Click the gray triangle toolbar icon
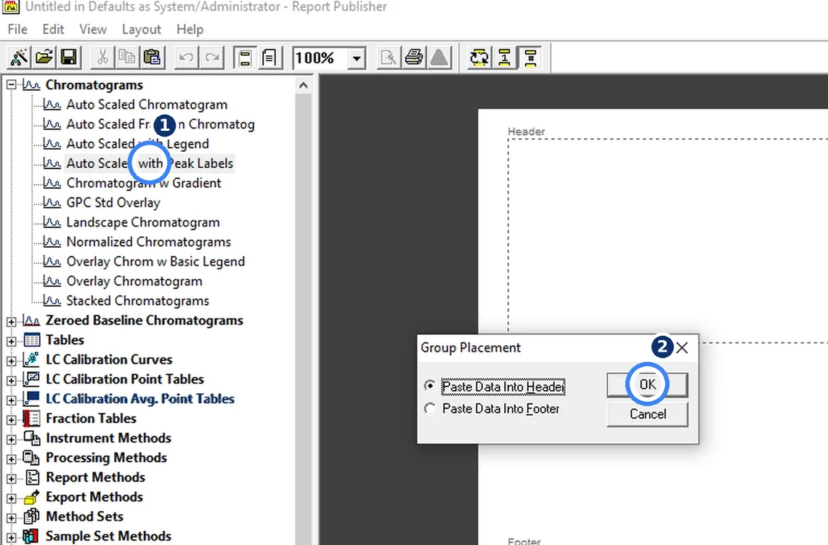Image resolution: width=828 pixels, height=545 pixels. (x=439, y=57)
